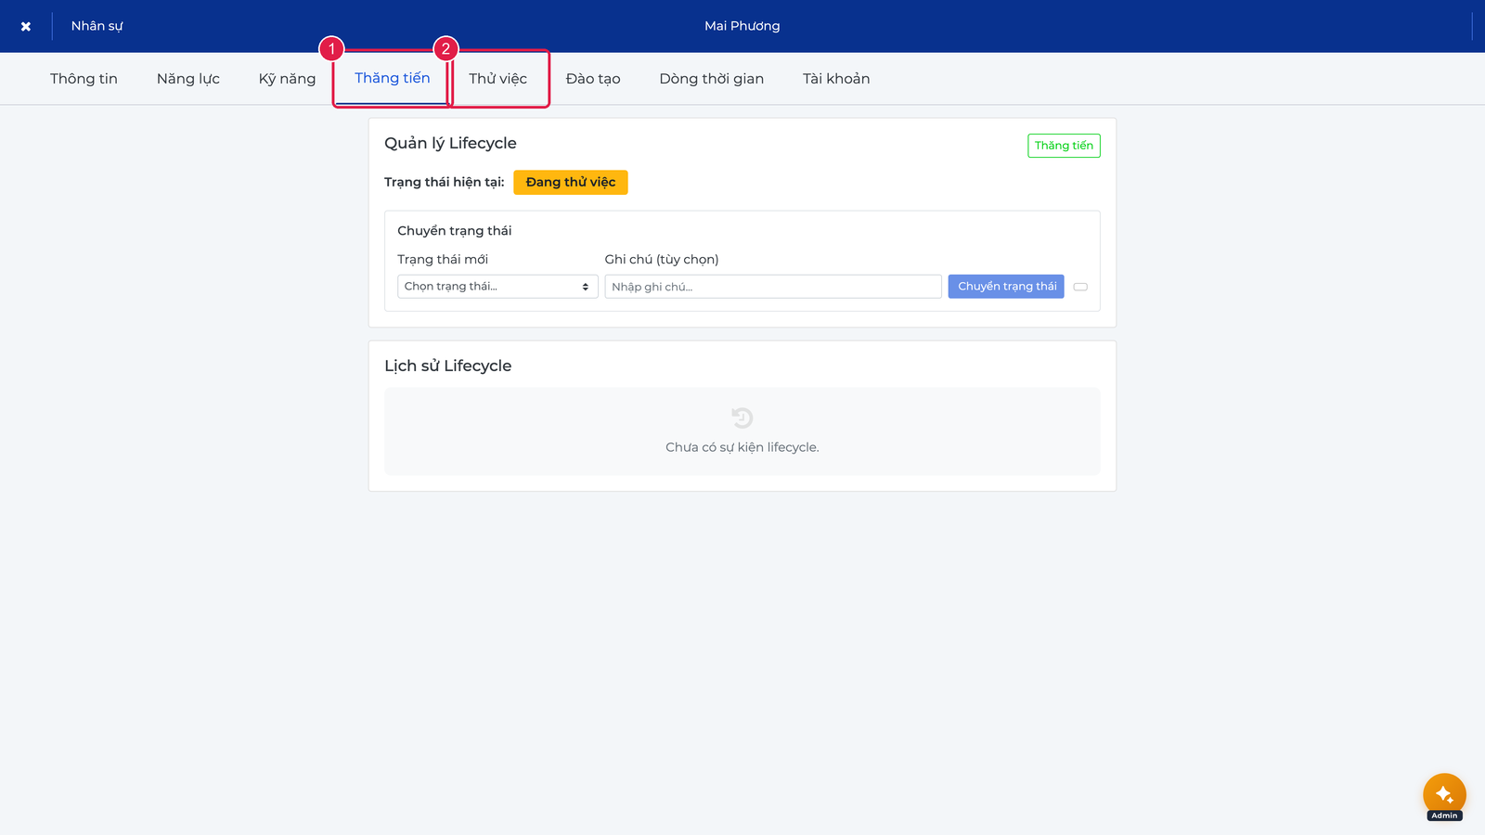Click the blue Chuyển trạng thái button
The height and width of the screenshot is (835, 1485).
click(x=1006, y=286)
